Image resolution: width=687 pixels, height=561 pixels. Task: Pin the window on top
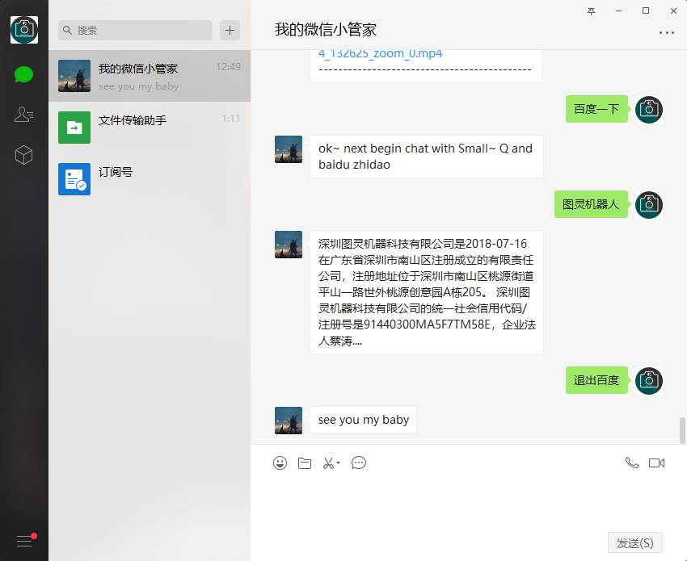[591, 11]
